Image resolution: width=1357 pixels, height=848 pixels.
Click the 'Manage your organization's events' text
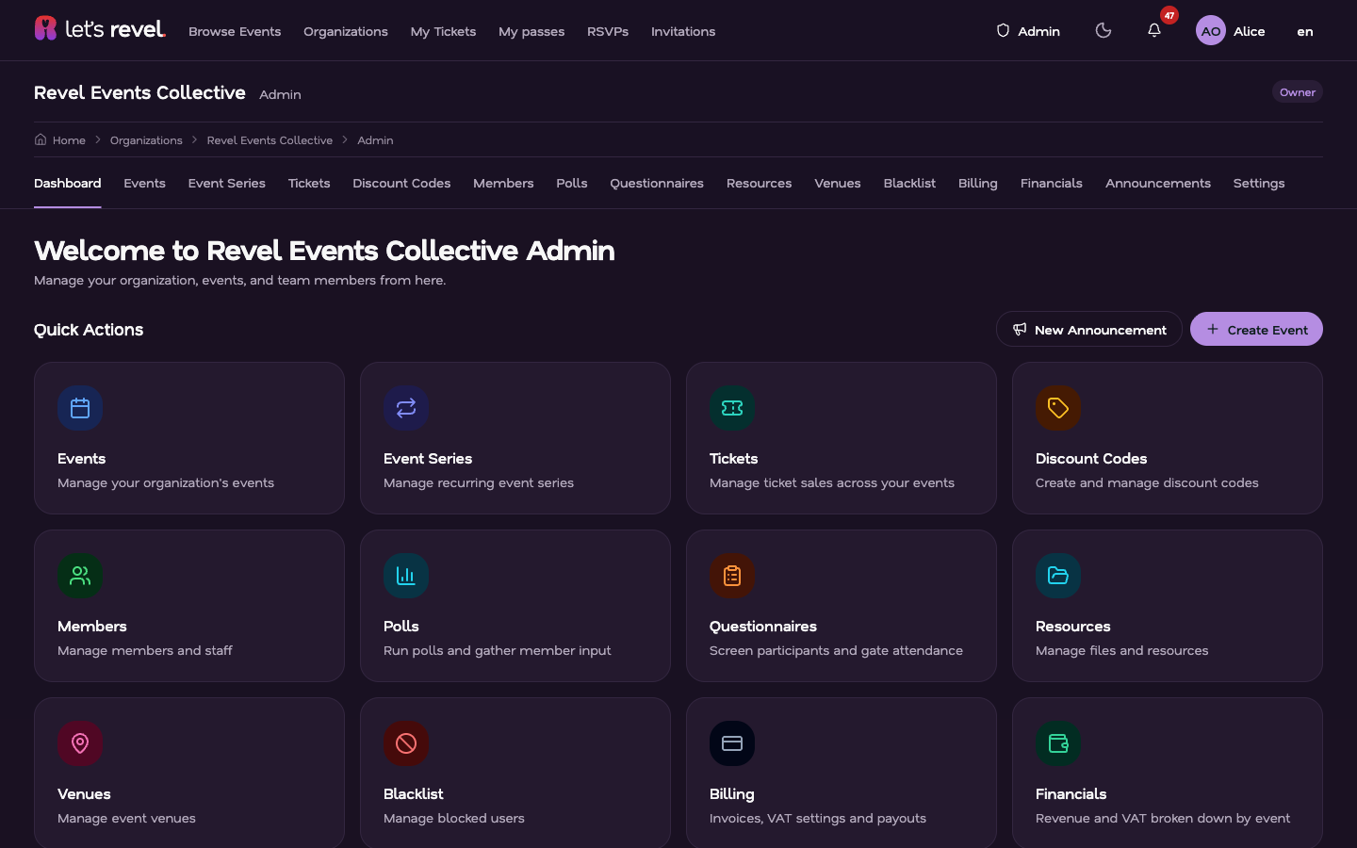[x=166, y=482]
